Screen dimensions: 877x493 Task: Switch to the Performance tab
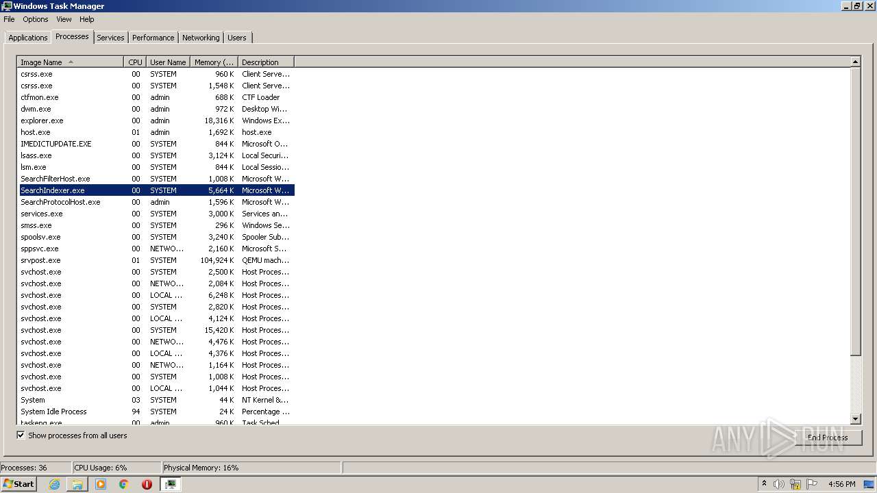click(x=153, y=38)
